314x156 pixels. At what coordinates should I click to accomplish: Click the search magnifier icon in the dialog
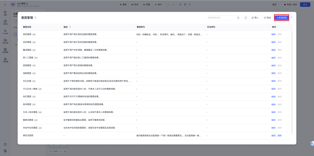point(238,18)
